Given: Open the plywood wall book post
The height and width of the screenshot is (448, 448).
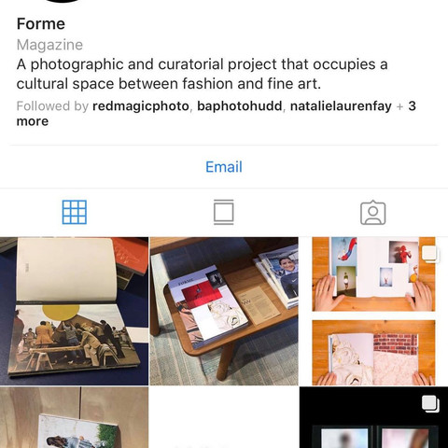Looking at the screenshot, I should 74,417.
